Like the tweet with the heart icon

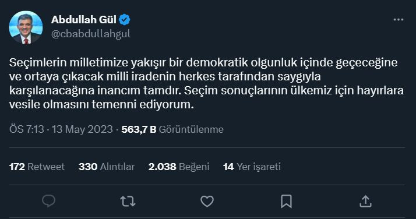[207, 202]
